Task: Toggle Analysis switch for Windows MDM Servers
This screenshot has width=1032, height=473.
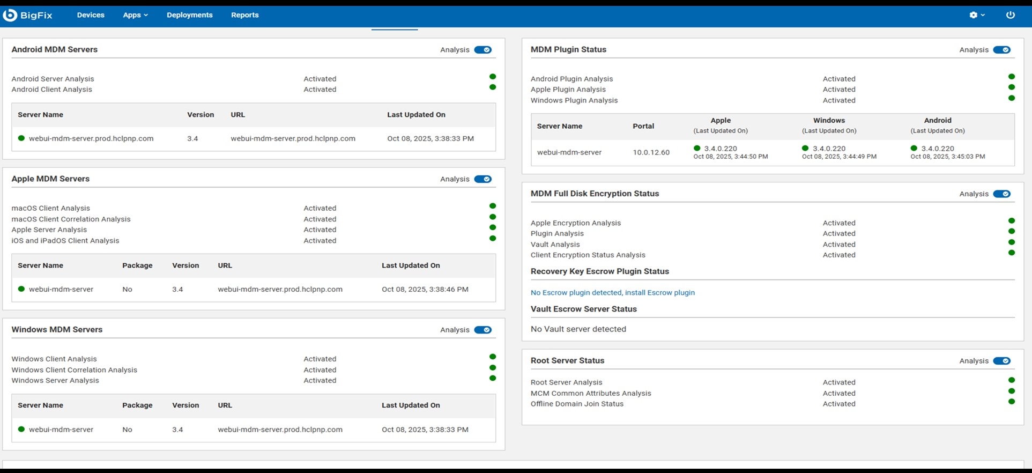Action: click(482, 330)
